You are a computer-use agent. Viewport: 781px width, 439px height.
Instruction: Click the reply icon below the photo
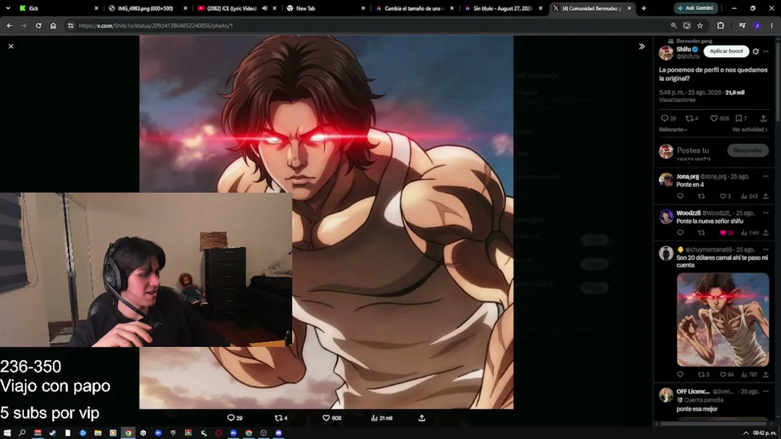tap(231, 418)
